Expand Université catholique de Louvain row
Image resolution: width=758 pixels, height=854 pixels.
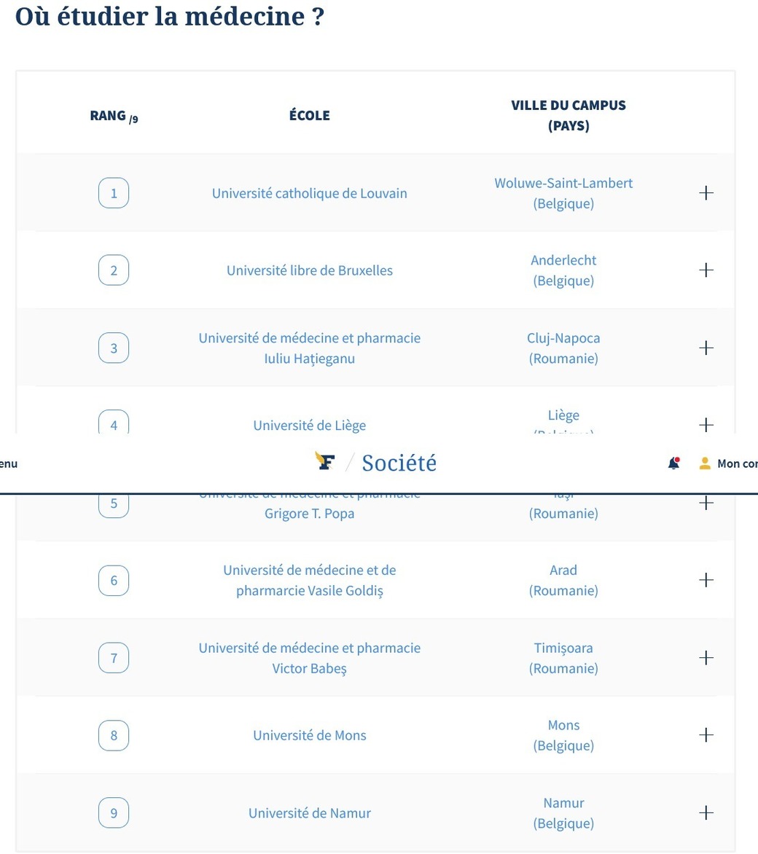click(706, 193)
